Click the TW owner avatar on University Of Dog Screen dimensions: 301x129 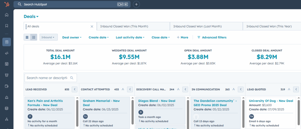(x=252, y=116)
